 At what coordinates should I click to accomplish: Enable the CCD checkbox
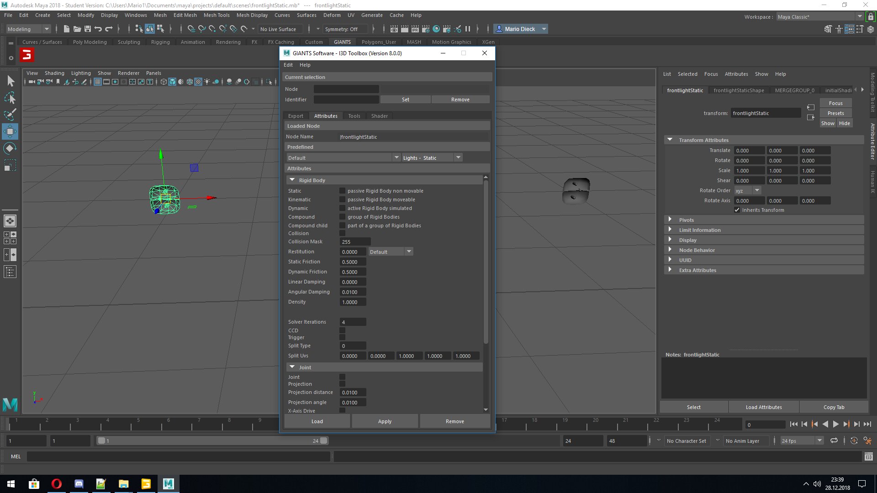(x=342, y=330)
